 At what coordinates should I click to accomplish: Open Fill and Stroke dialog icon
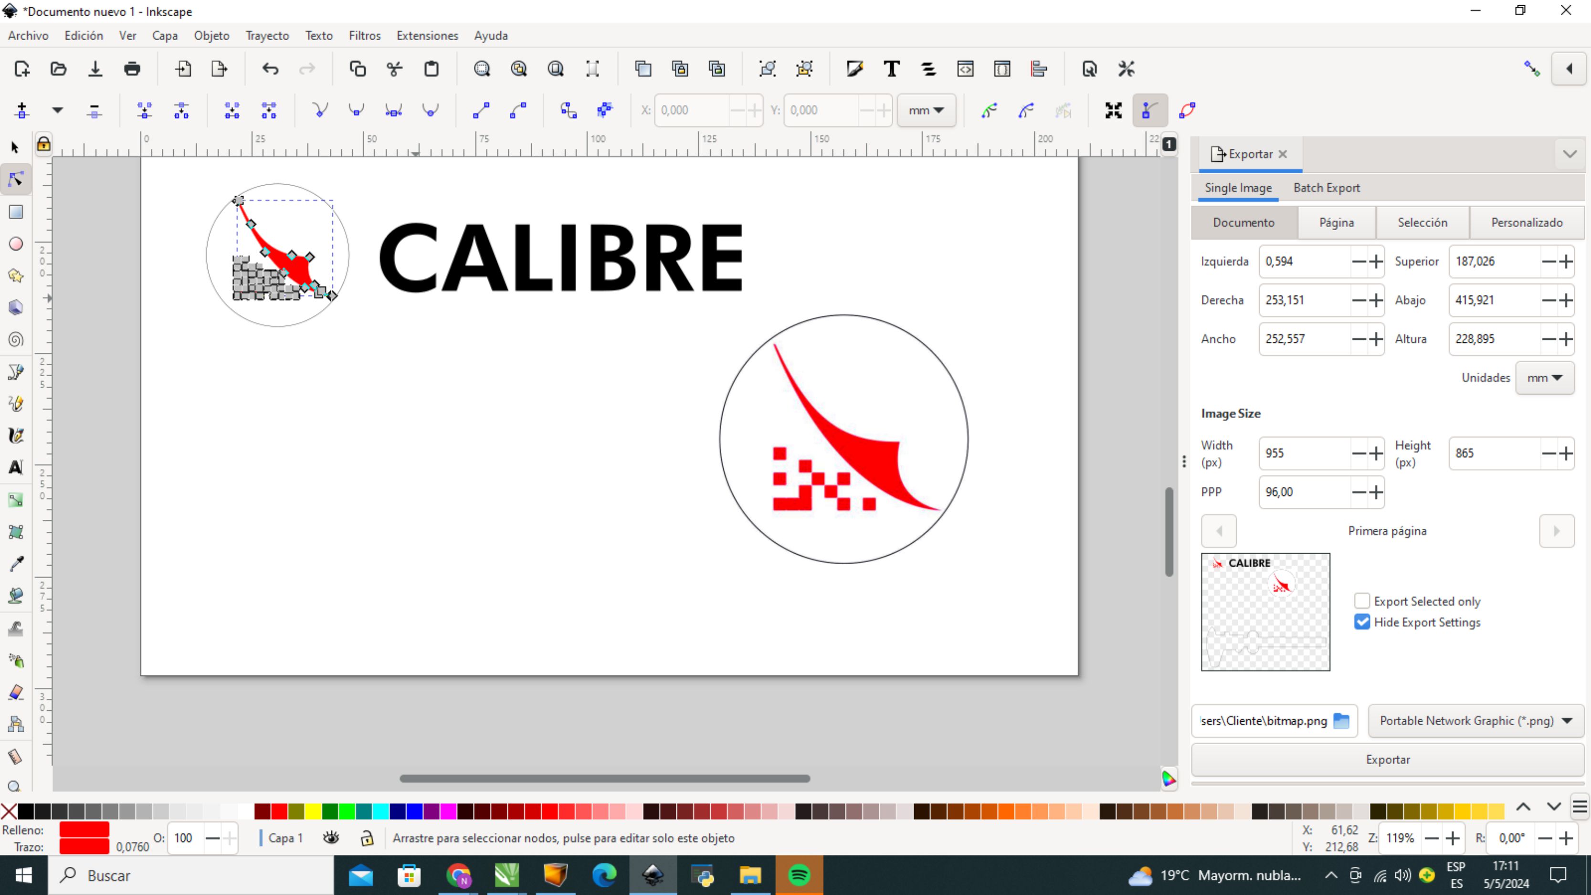[855, 69]
